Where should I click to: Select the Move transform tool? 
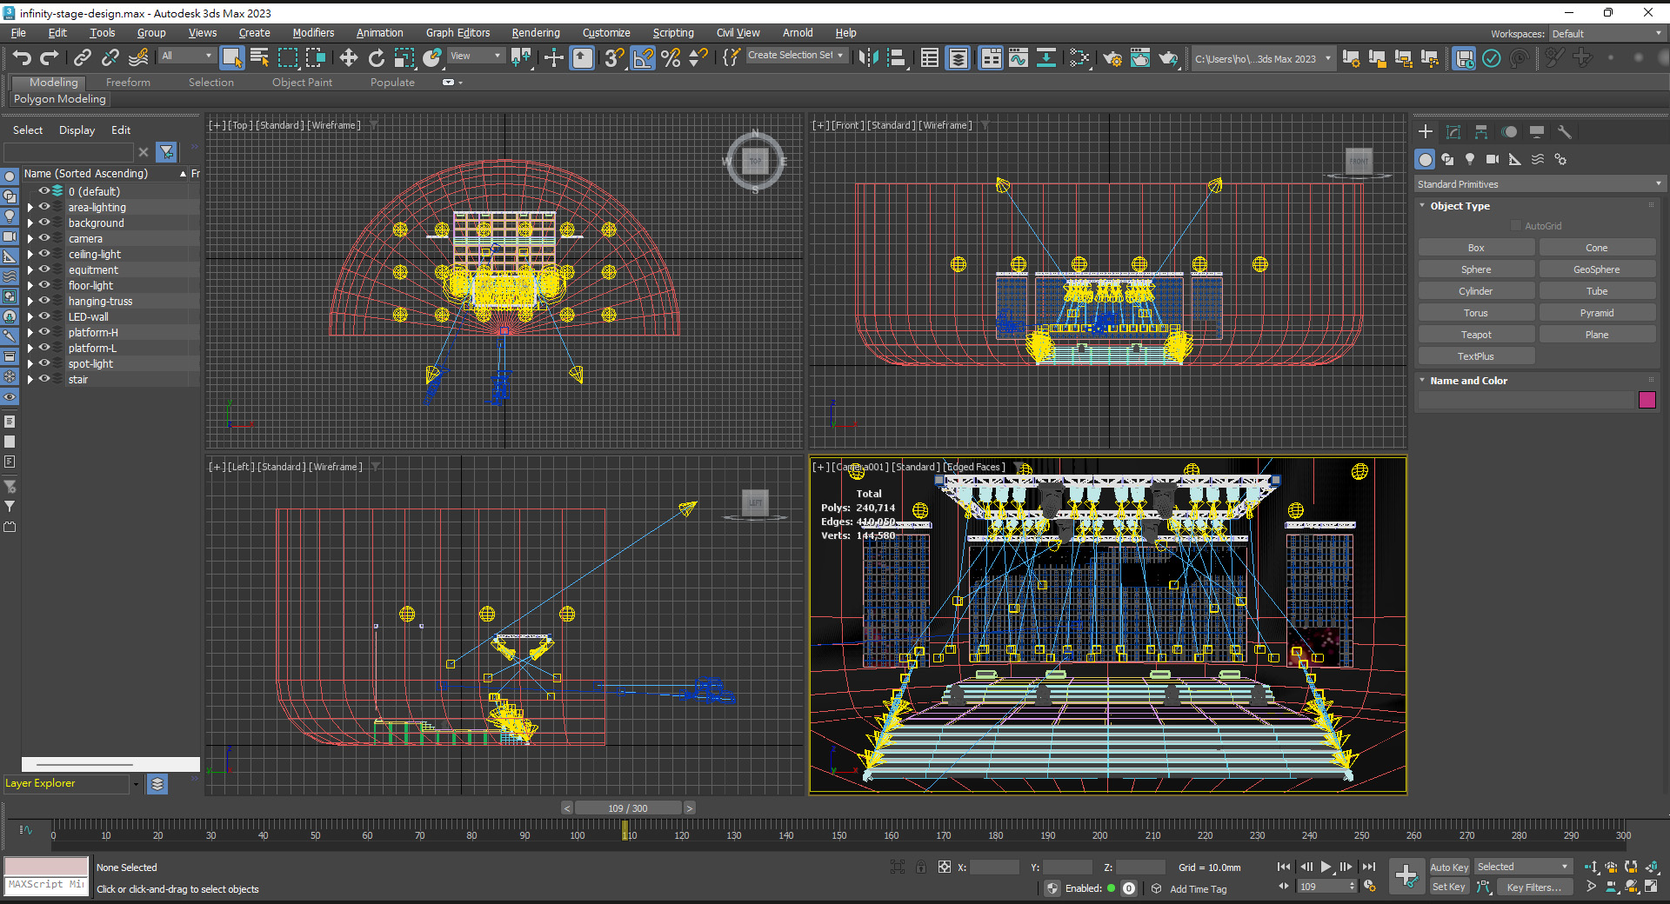(x=348, y=58)
